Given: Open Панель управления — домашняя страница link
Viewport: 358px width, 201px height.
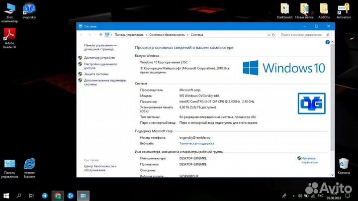Looking at the screenshot, I should coord(100,47).
